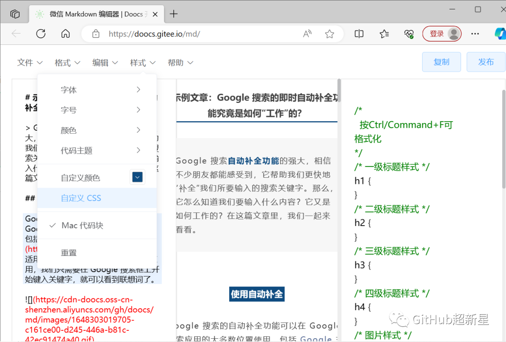Click the 发布 button
Image resolution: width=506 pixels, height=342 pixels.
(x=486, y=62)
